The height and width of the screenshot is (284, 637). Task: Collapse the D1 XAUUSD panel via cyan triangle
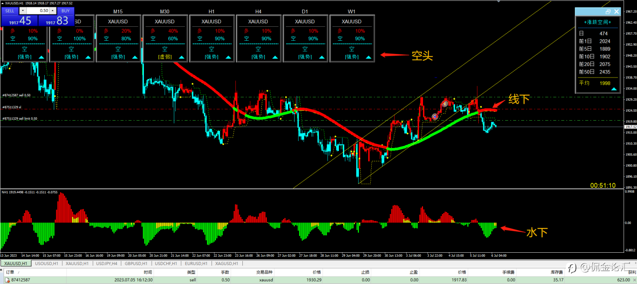point(321,57)
